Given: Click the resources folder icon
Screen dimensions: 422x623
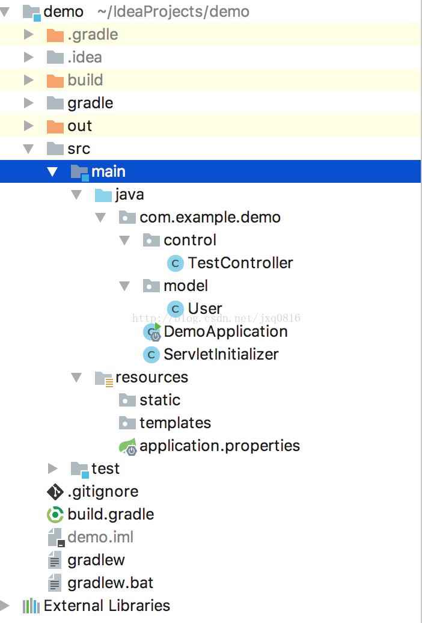Looking at the screenshot, I should [103, 378].
